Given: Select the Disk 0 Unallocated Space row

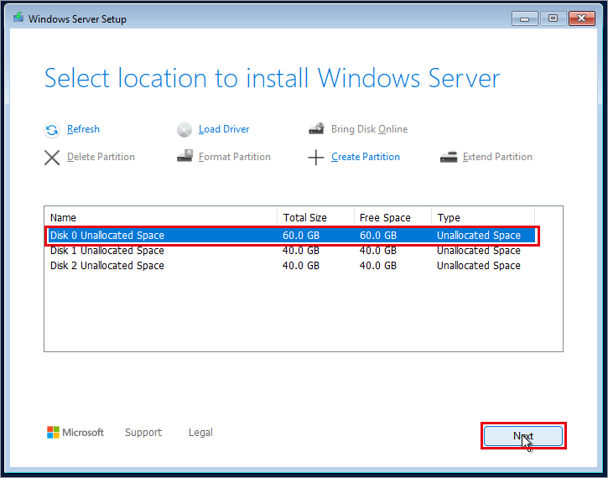Looking at the screenshot, I should (x=291, y=236).
